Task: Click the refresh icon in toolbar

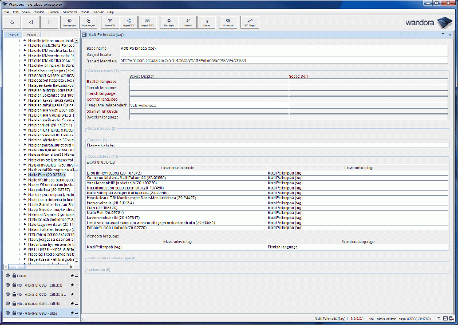Action: tap(11, 22)
